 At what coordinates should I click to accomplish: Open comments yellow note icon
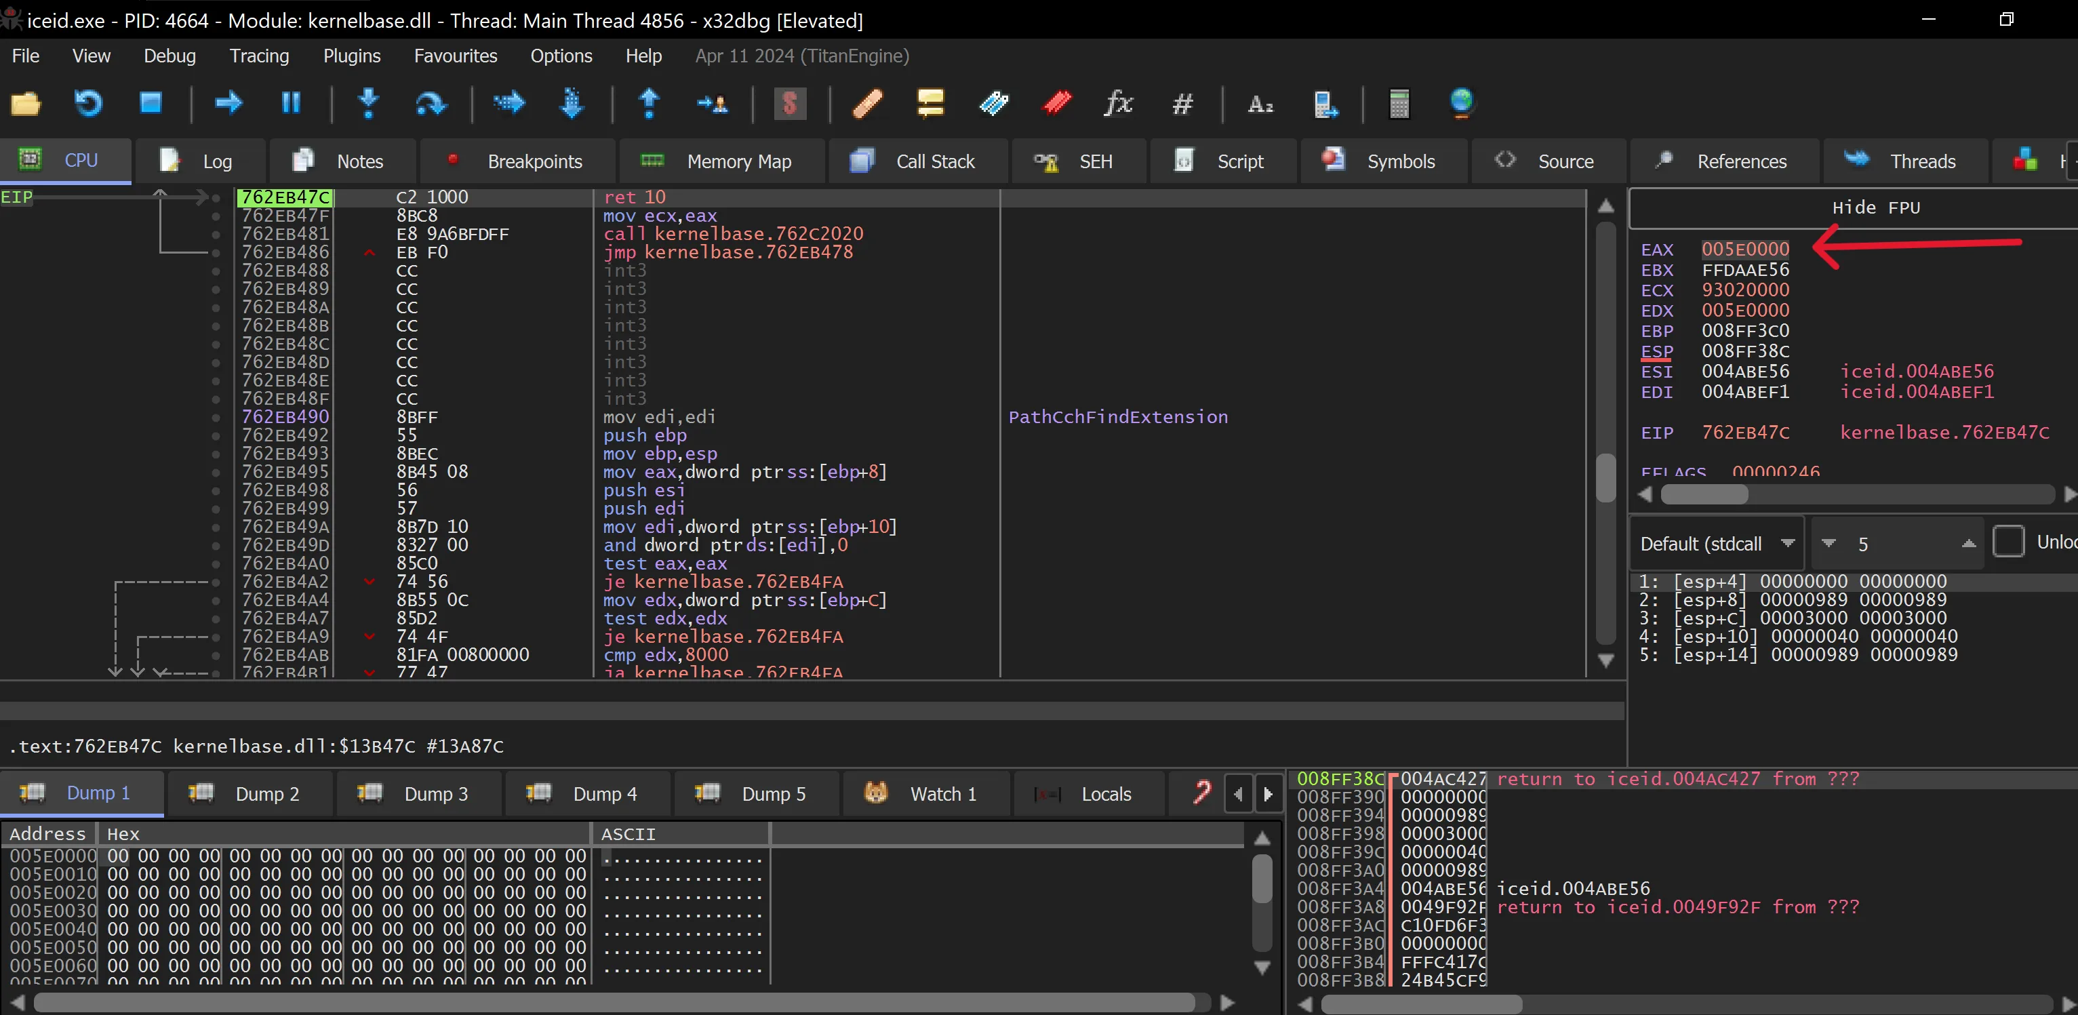[930, 103]
